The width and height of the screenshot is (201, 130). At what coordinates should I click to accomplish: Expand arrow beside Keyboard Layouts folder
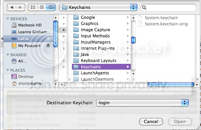point(128,60)
